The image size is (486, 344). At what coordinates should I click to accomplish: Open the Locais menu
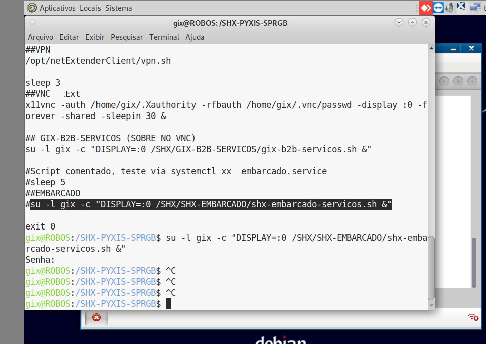pyautogui.click(x=90, y=8)
